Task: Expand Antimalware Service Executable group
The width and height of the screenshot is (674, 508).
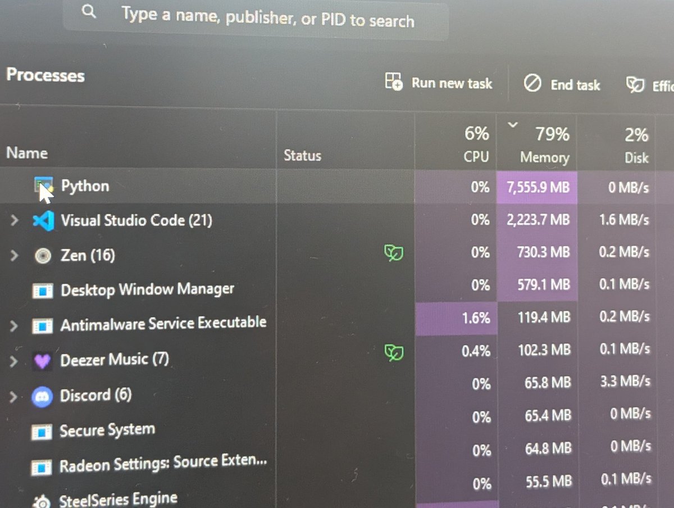Action: 14,325
